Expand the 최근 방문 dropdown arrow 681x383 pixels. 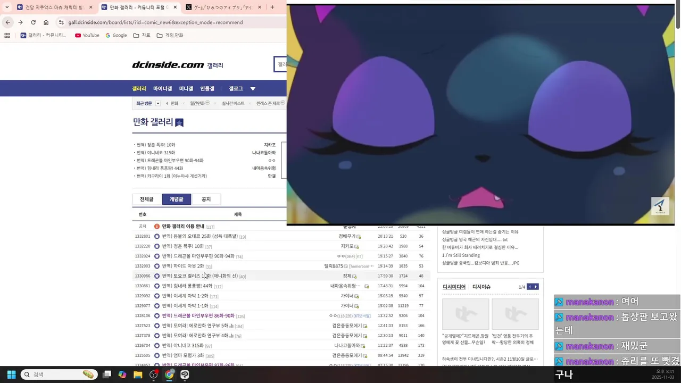tap(158, 103)
